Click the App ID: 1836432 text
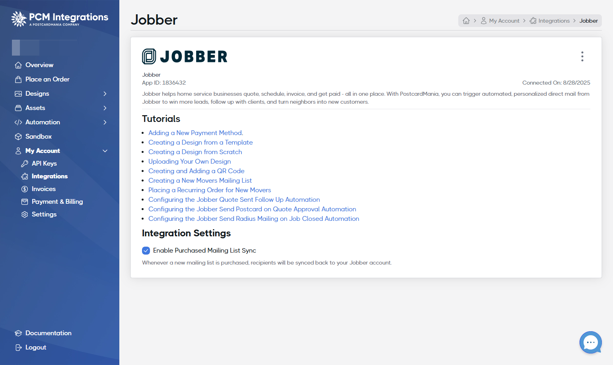This screenshot has width=613, height=365. pos(164,83)
